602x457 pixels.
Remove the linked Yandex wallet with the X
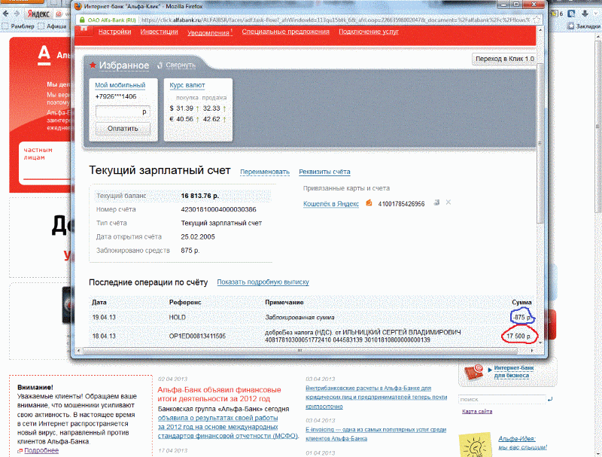pyautogui.click(x=448, y=203)
